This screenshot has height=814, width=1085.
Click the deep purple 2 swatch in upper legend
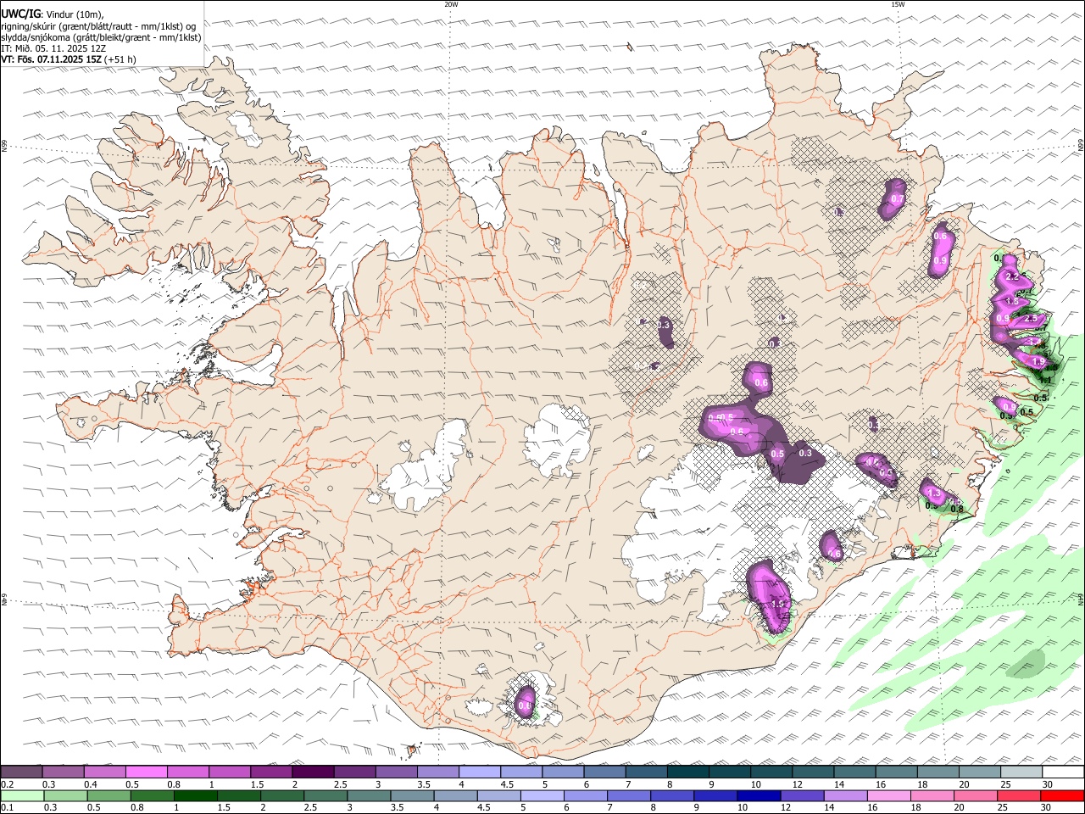[x=313, y=772]
